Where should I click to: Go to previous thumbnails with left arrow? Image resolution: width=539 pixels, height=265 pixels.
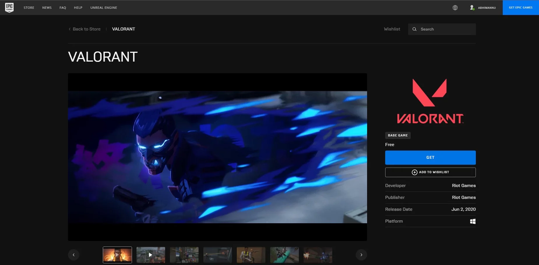[x=74, y=255]
